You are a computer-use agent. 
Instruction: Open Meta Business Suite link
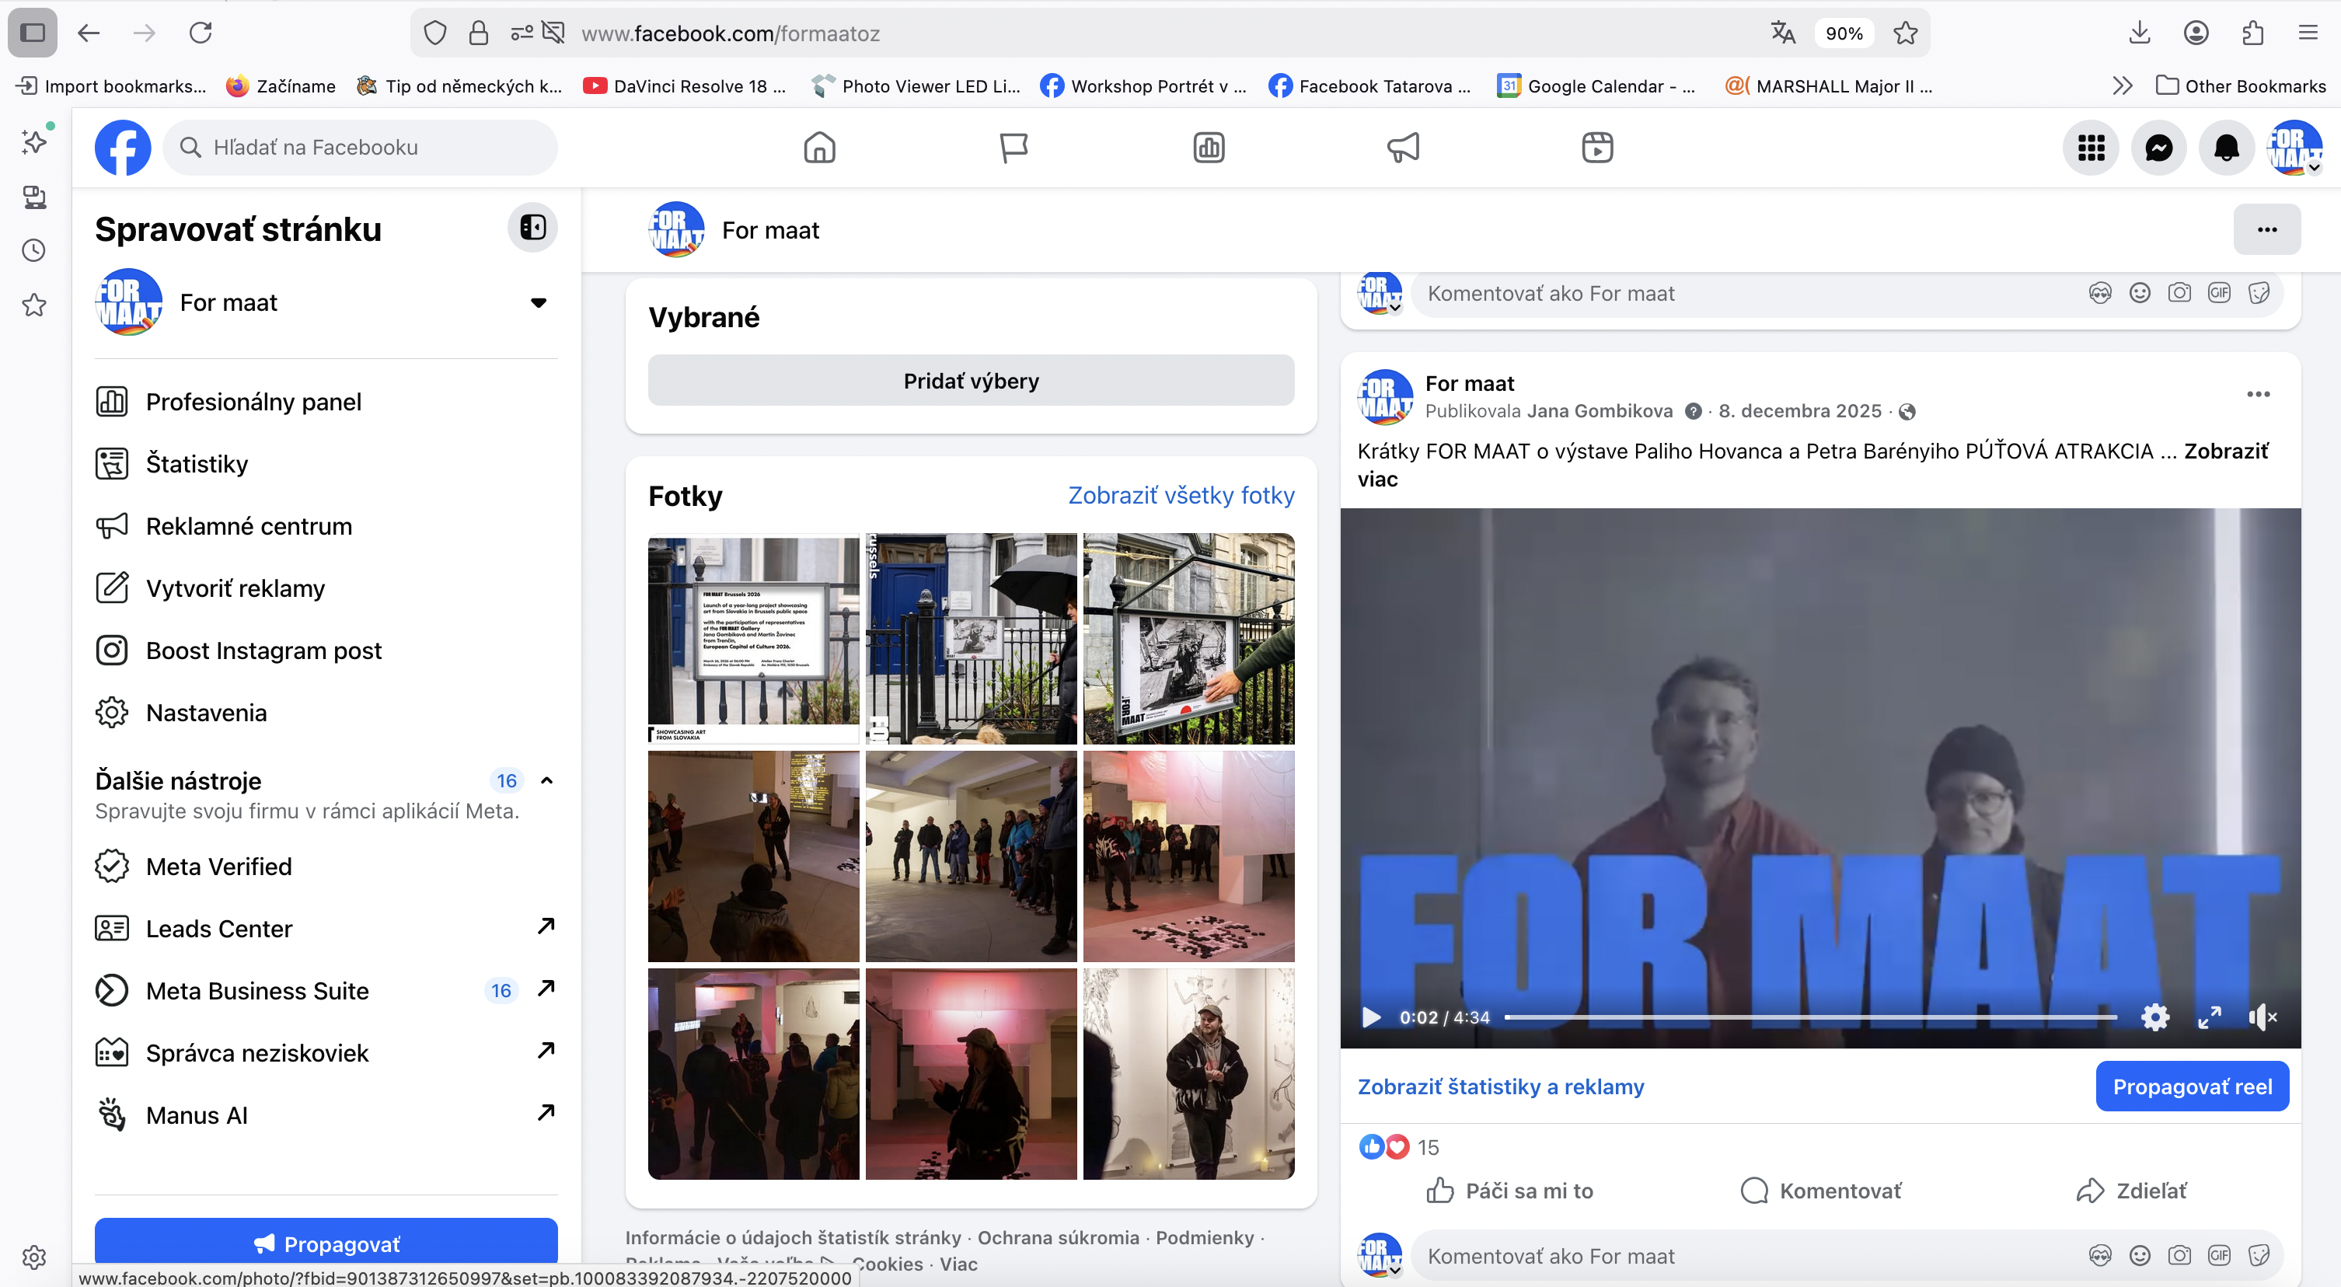[x=326, y=991]
